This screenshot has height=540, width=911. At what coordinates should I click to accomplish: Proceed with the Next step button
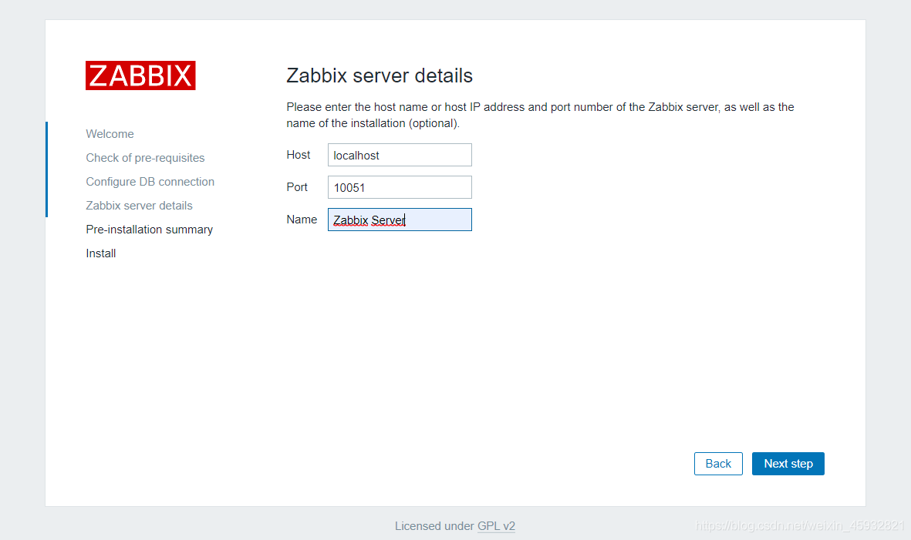pyautogui.click(x=788, y=464)
